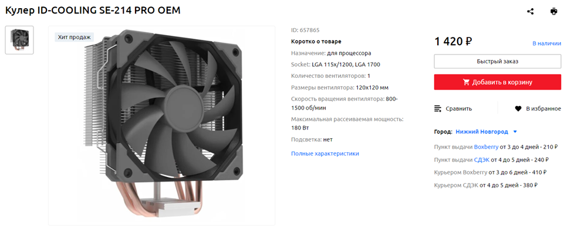Click the print page icon
The image size is (571, 236).
(x=553, y=11)
